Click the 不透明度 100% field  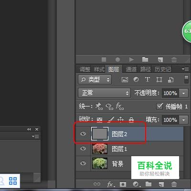coord(170,93)
